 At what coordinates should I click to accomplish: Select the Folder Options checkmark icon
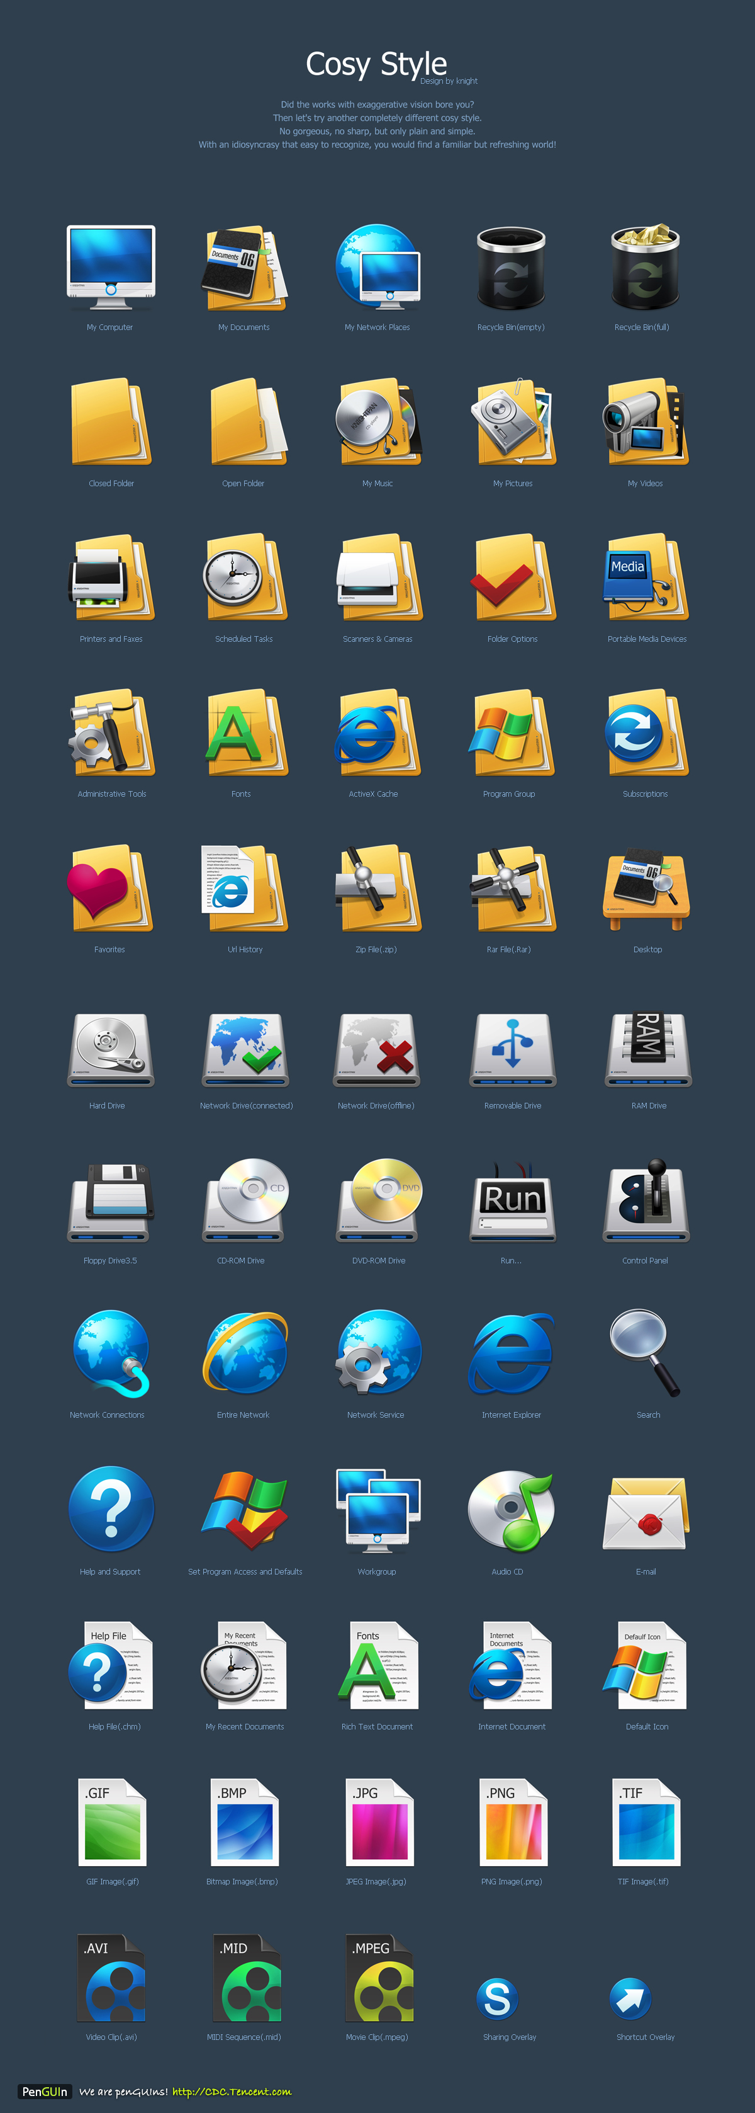[513, 578]
